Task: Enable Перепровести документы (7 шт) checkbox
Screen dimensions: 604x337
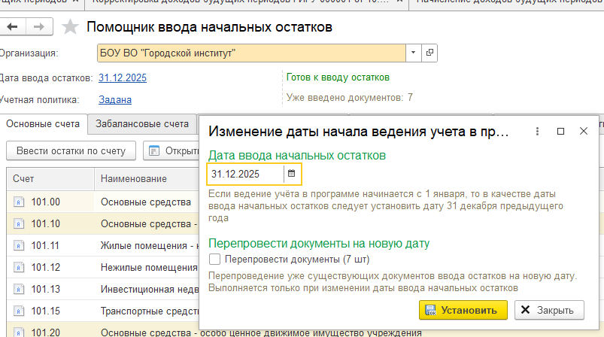Action: click(214, 260)
